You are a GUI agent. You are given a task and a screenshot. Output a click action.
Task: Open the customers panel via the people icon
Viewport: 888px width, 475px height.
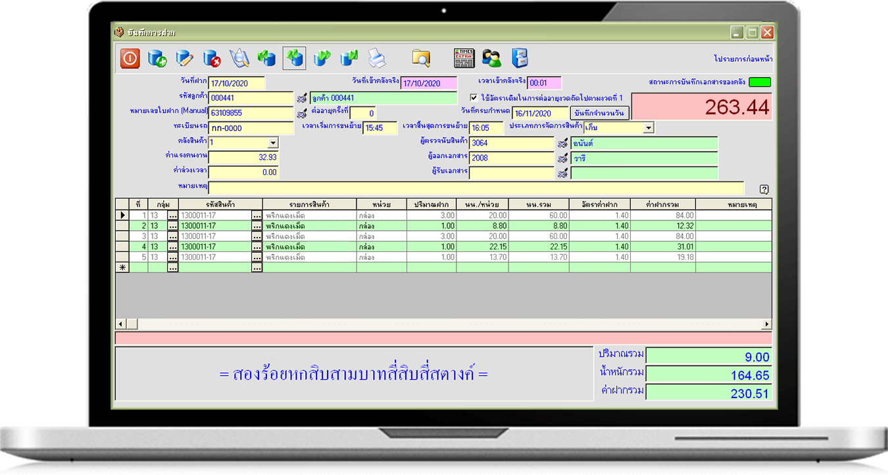[x=492, y=58]
